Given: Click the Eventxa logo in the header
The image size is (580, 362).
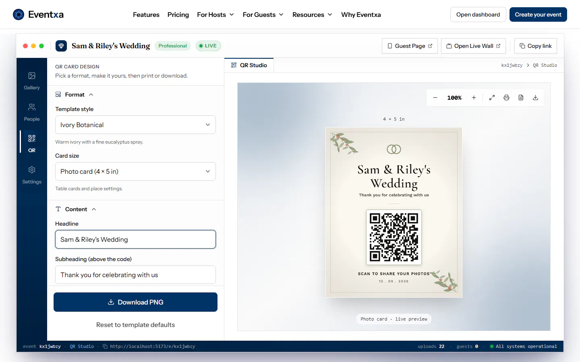Looking at the screenshot, I should click(x=38, y=14).
